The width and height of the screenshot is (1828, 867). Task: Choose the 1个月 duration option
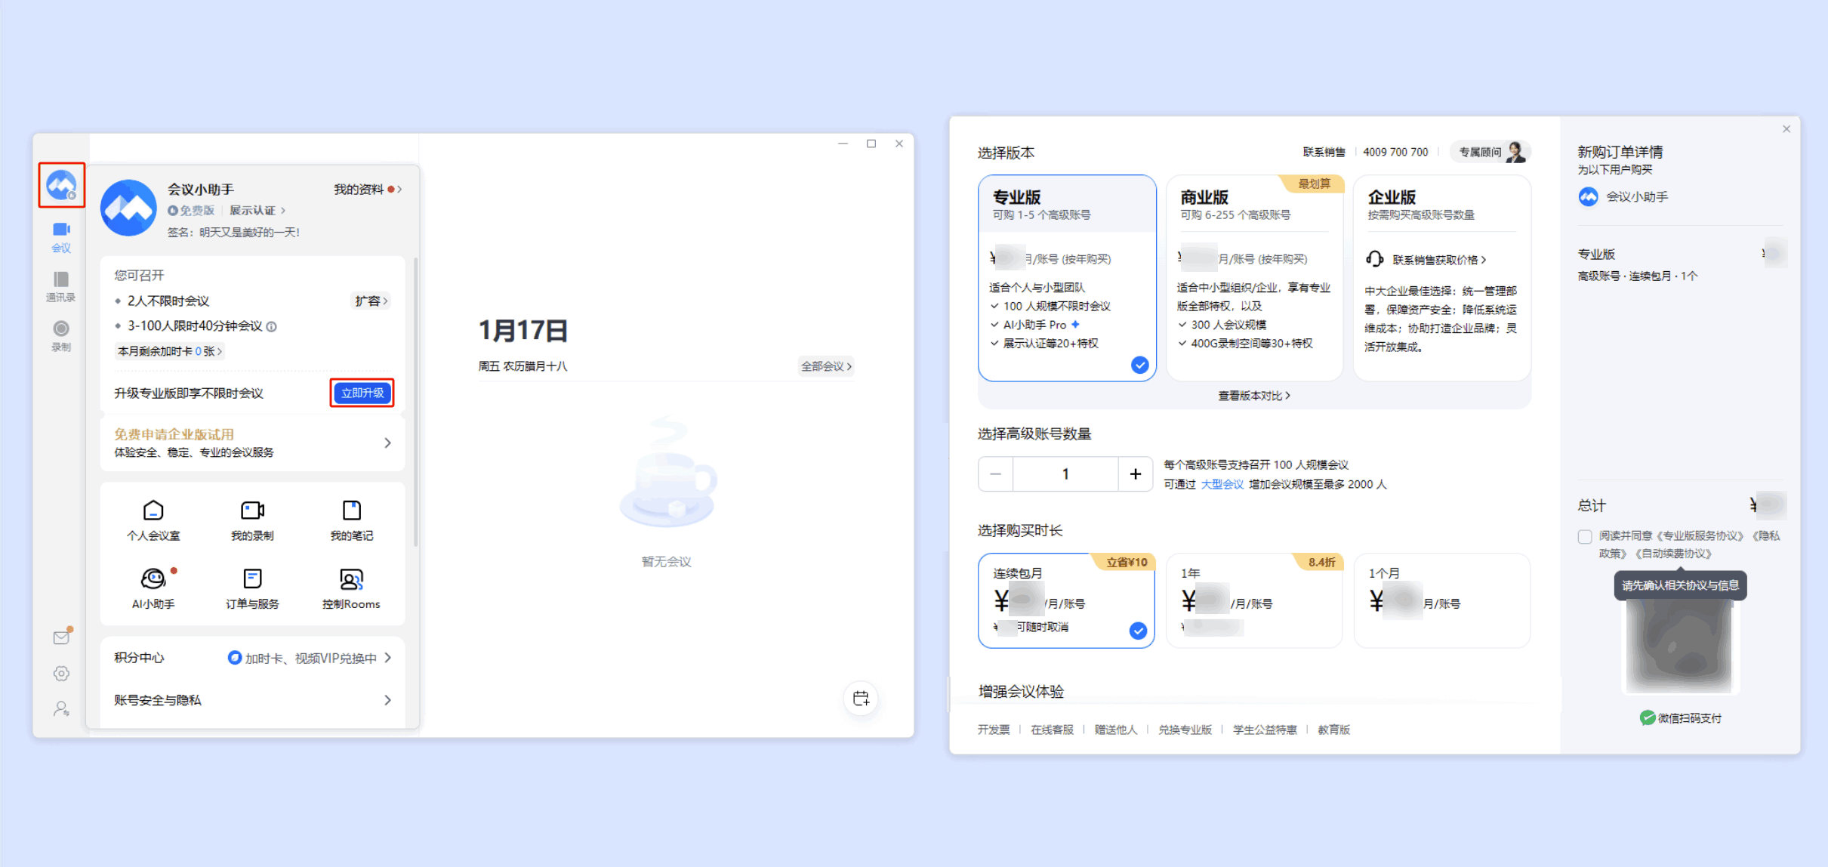click(1442, 600)
